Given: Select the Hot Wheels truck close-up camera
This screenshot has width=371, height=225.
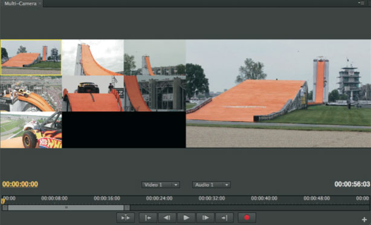Looking at the screenshot, I should pos(31,130).
